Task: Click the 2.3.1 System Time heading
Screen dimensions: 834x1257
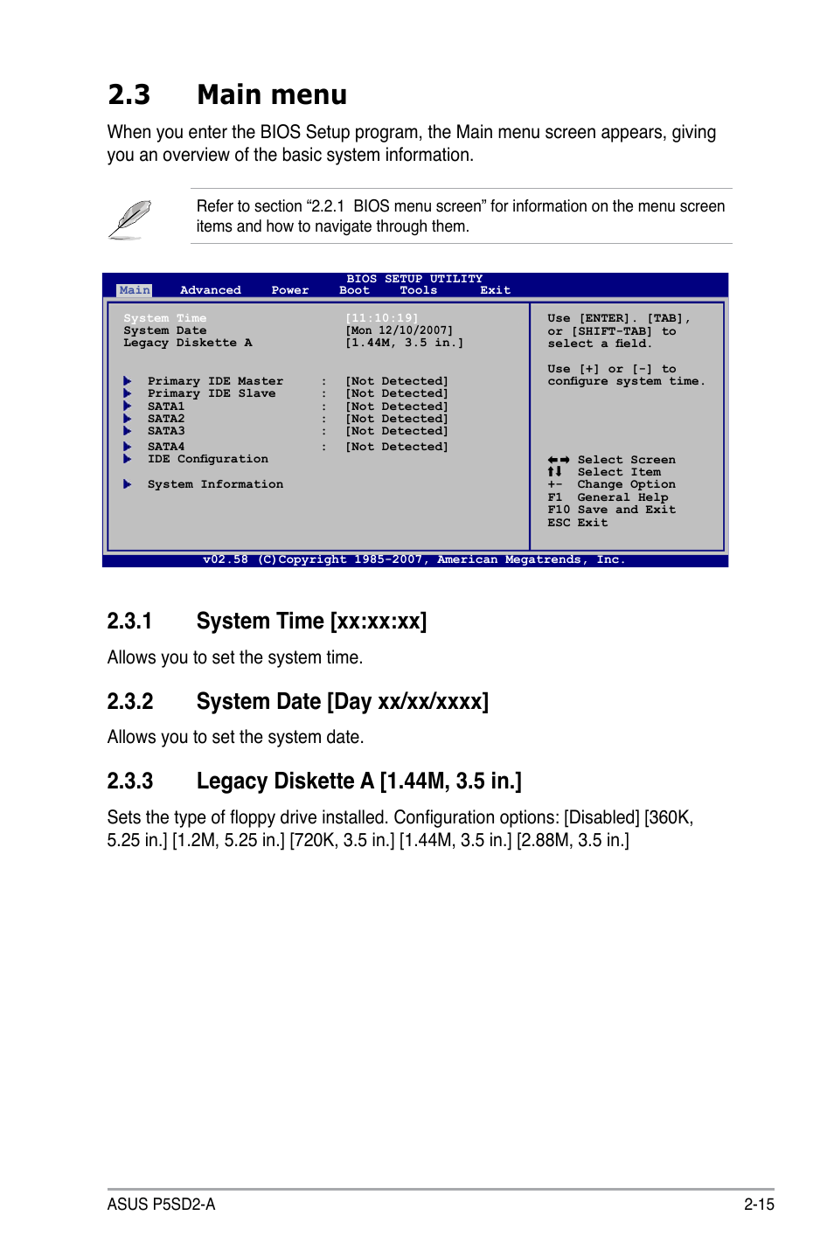Action: [x=267, y=622]
